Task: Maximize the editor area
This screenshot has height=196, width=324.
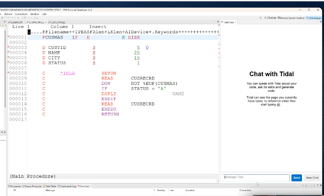Action: pyautogui.click(x=218, y=22)
